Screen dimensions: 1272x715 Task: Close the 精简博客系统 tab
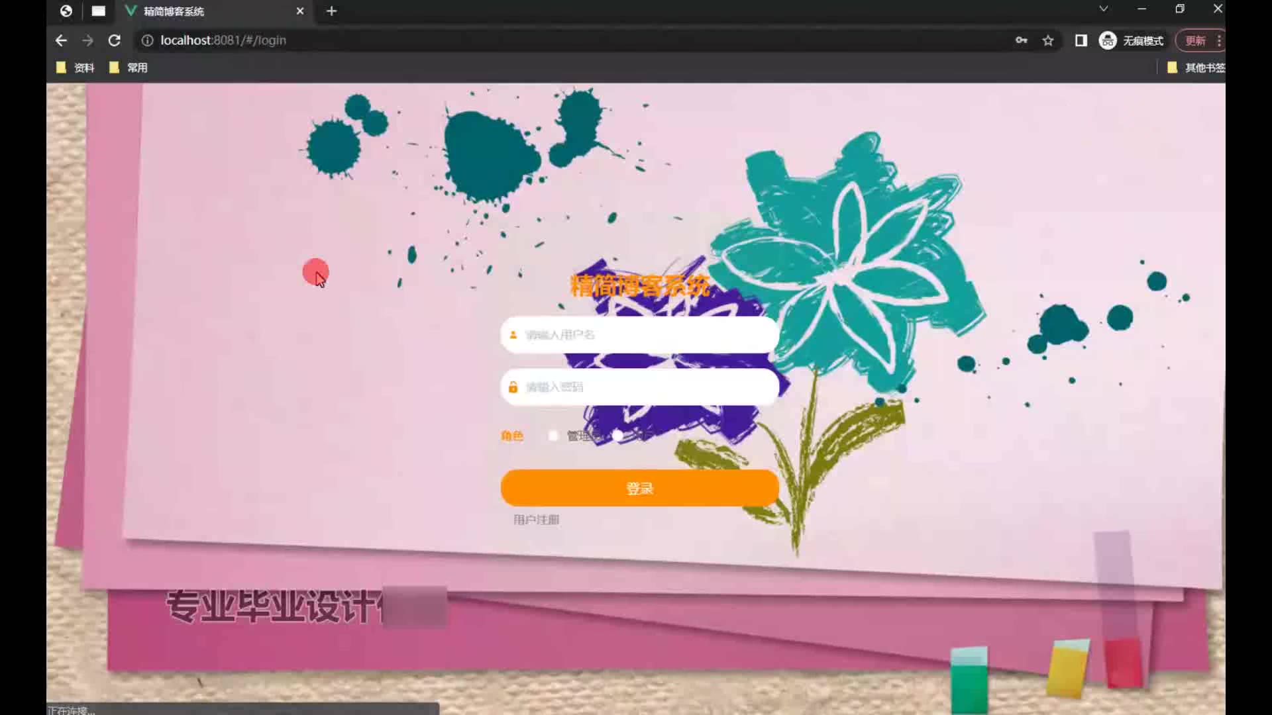tap(300, 11)
